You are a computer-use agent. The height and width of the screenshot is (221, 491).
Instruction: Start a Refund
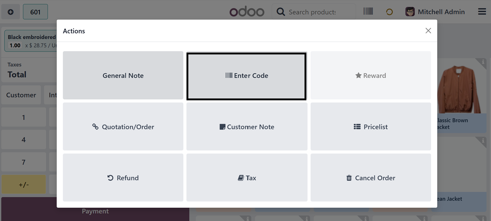[123, 178]
